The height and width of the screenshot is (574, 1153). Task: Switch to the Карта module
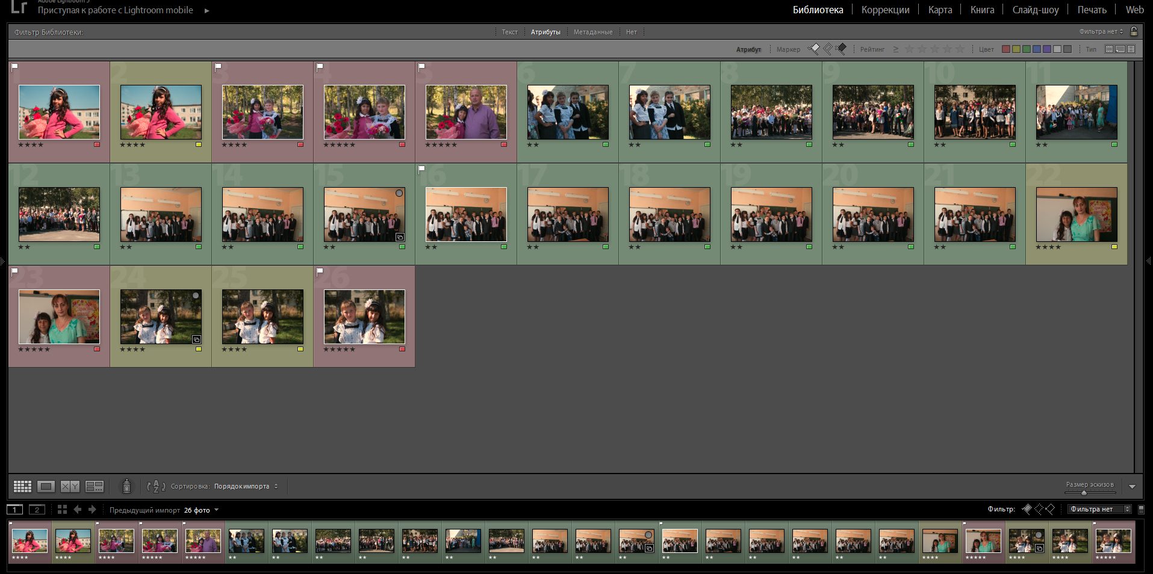(940, 10)
